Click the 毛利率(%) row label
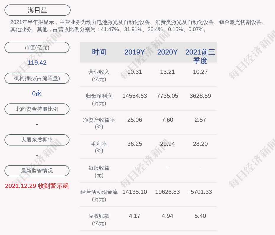Screen dimensions: 275x235 (99, 147)
